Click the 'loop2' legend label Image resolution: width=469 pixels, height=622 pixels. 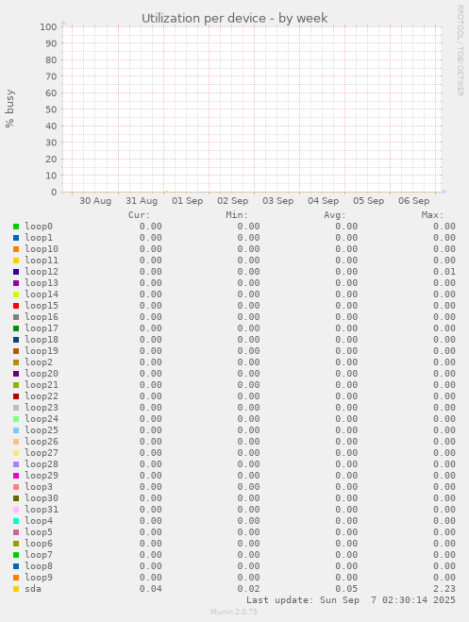[39, 362]
